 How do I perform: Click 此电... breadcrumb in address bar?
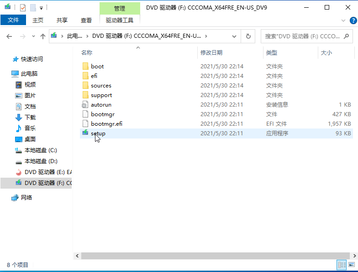[74, 36]
